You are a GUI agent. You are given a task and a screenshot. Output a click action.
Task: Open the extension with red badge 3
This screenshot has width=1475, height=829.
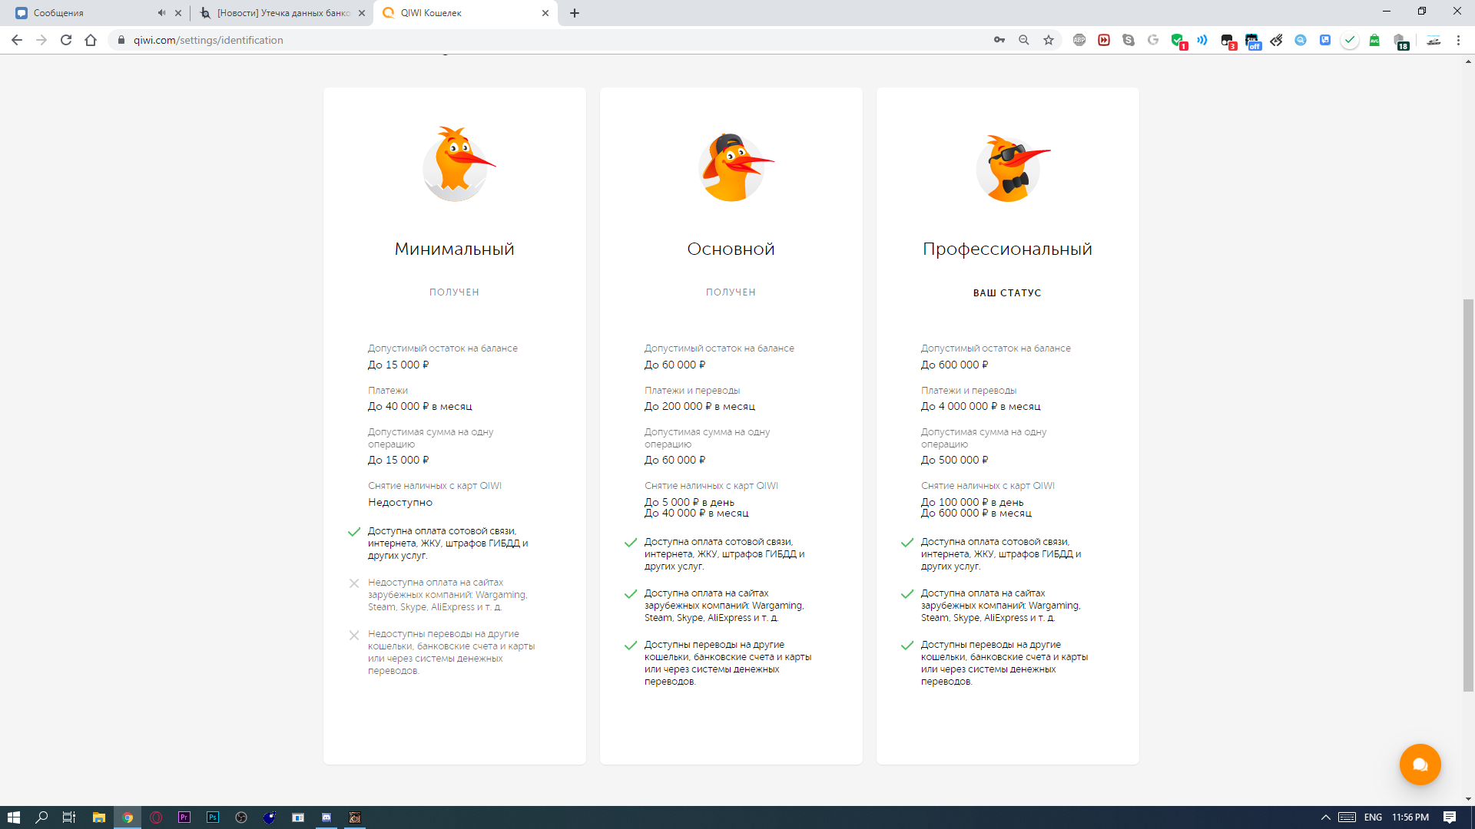coord(1228,41)
